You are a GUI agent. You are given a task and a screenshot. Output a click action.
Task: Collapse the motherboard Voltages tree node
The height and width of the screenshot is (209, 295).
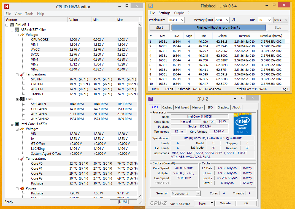[x=17, y=35]
